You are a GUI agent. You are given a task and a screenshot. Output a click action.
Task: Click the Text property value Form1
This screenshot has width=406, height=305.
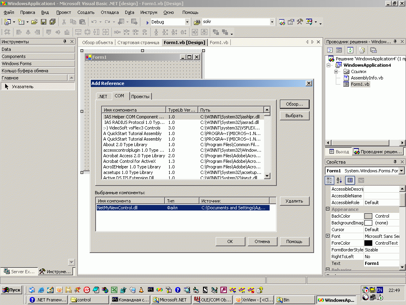tap(382, 263)
